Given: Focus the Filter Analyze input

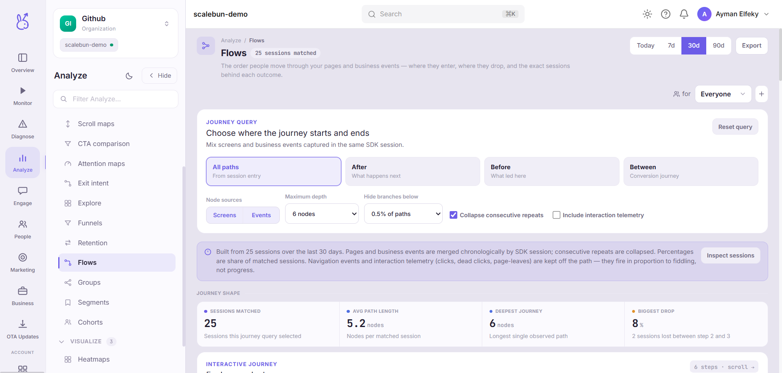Looking at the screenshot, I should [x=116, y=99].
